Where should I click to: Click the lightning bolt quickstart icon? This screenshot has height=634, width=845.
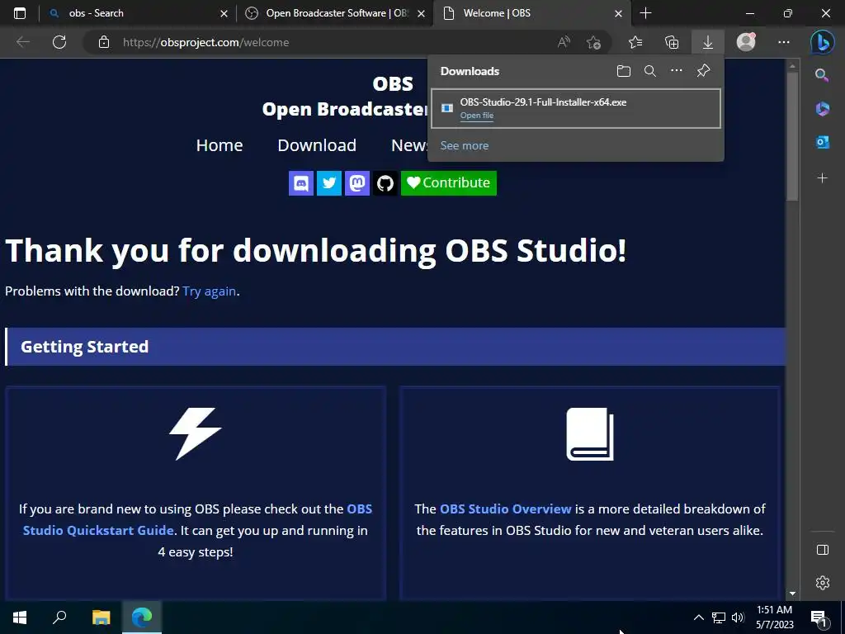196,434
